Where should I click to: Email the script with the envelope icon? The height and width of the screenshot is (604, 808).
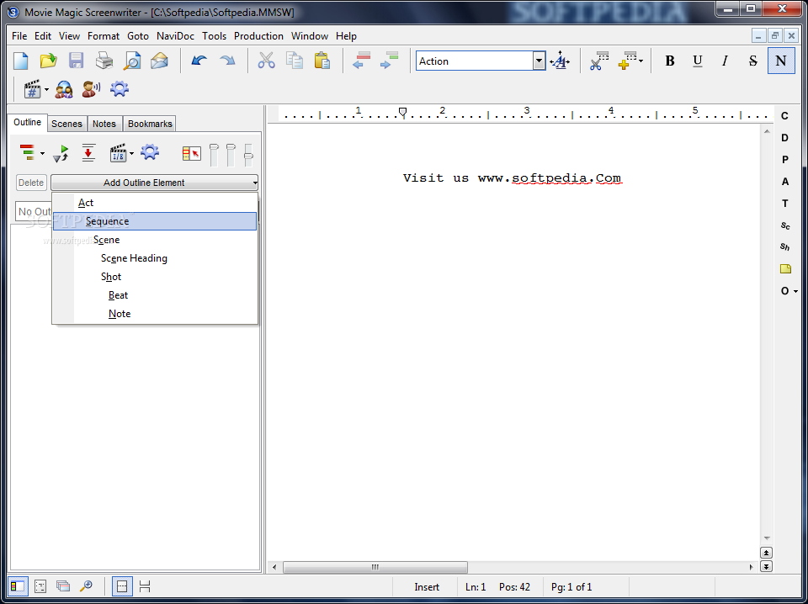[160, 61]
